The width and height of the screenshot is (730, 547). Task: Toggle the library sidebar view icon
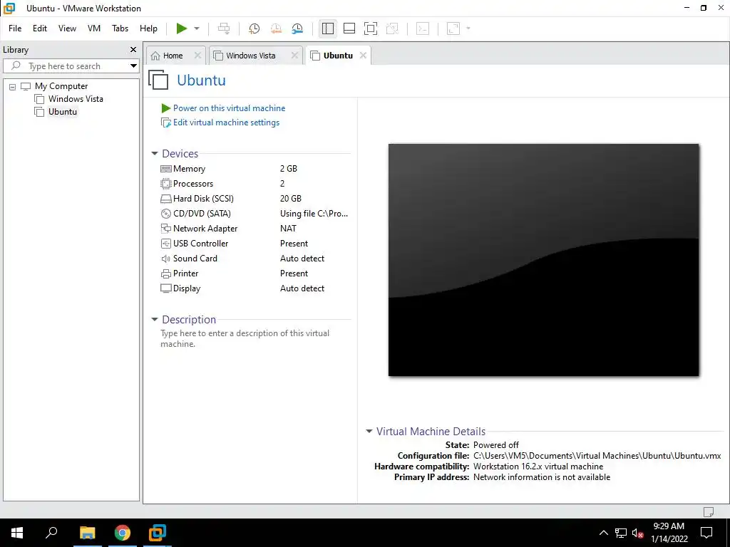click(x=328, y=28)
